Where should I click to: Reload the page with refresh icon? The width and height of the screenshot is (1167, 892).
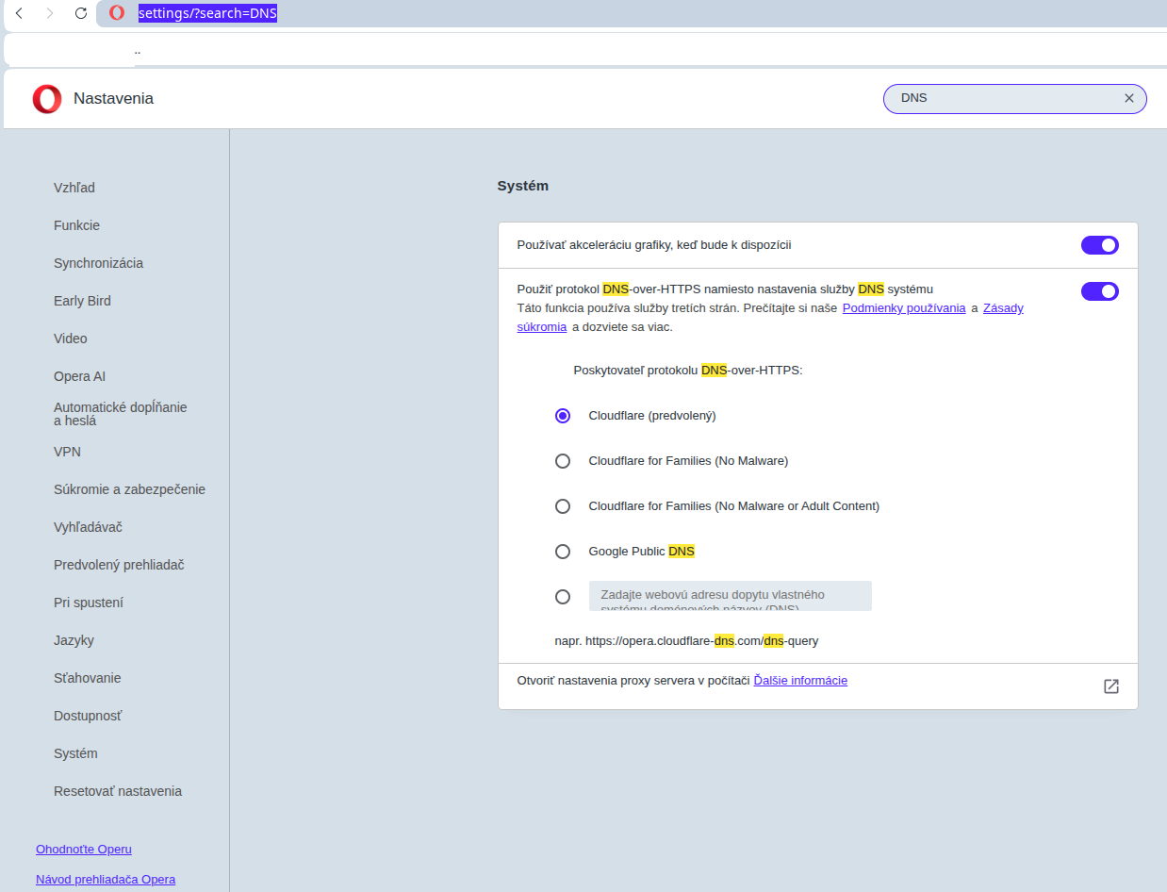pos(81,13)
